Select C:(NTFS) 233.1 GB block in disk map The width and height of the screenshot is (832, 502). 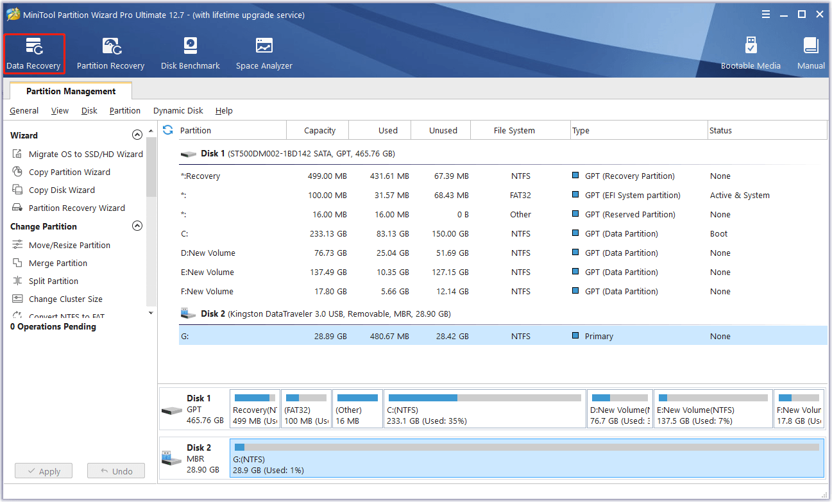(486, 409)
